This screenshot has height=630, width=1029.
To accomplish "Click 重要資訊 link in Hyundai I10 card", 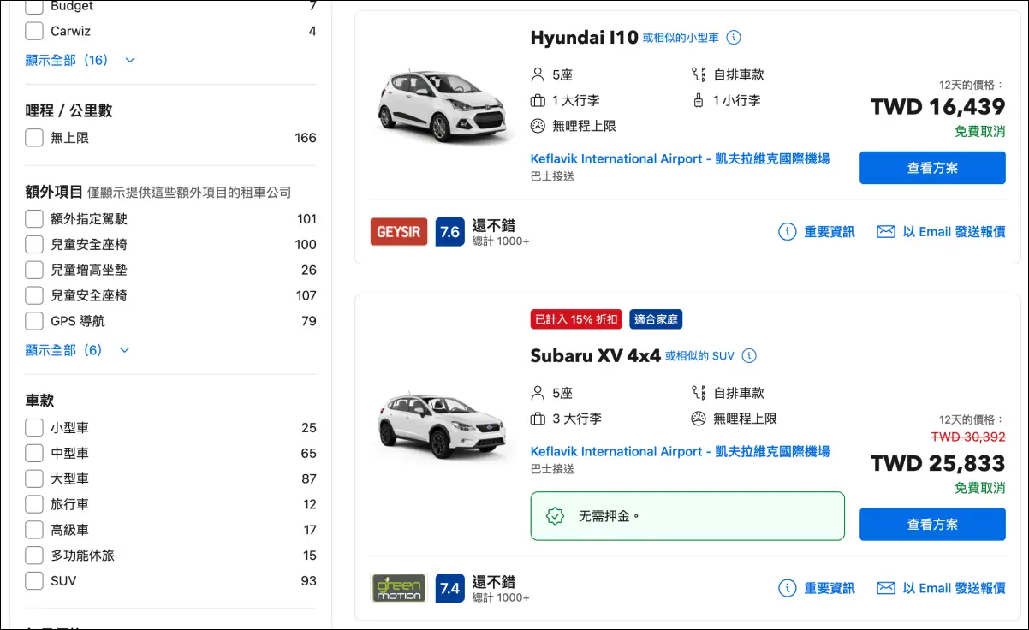I will tap(829, 232).
